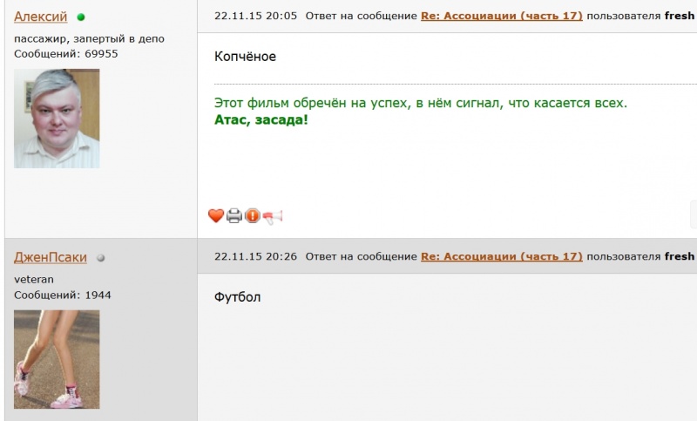Click username fresh in the 20:05 post header
This screenshot has height=421, width=697.
680,16
